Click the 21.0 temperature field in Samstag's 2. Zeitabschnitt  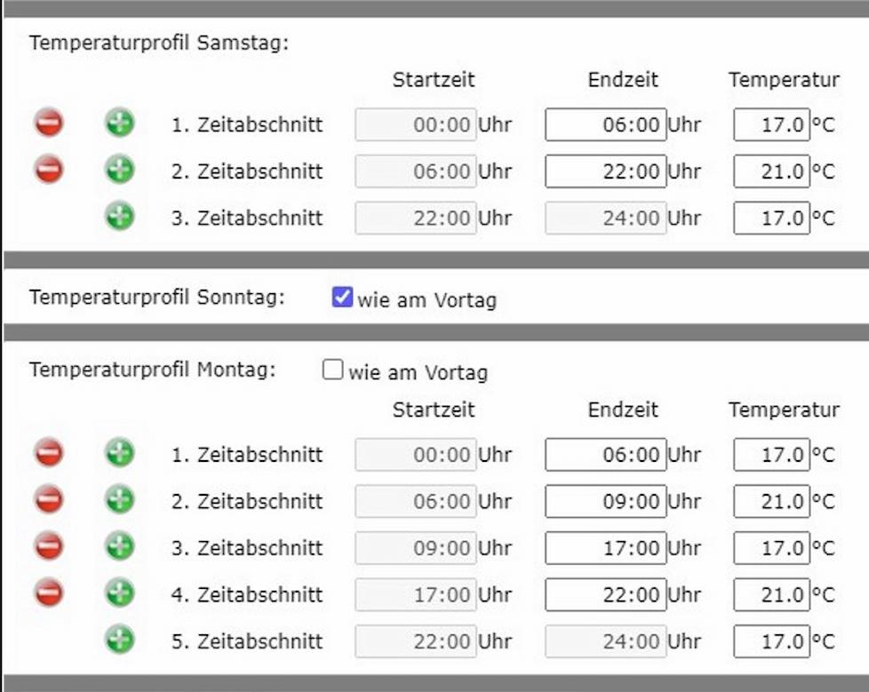(x=772, y=171)
